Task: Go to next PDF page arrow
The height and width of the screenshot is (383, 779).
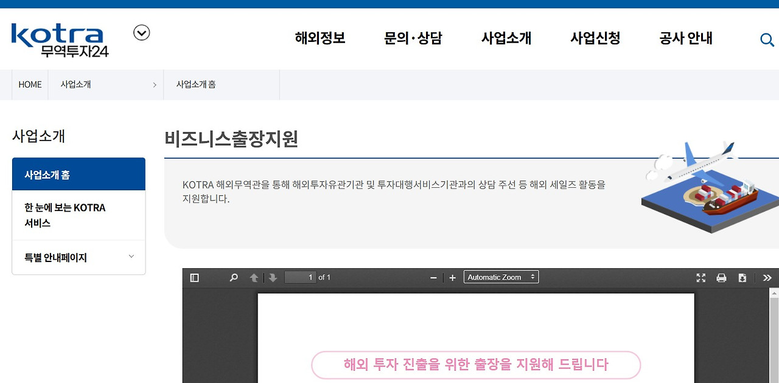Action: click(x=273, y=278)
